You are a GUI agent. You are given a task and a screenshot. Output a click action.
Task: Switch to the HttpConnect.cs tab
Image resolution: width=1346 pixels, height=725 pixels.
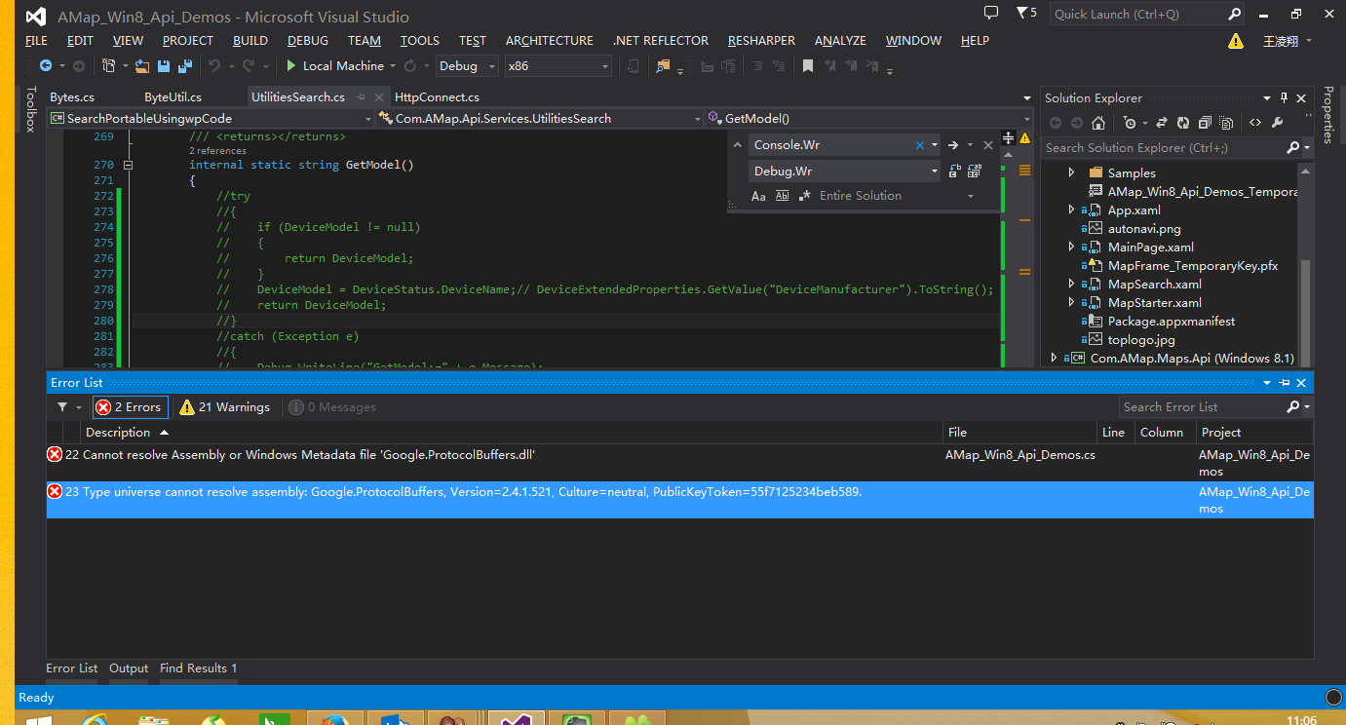(437, 97)
